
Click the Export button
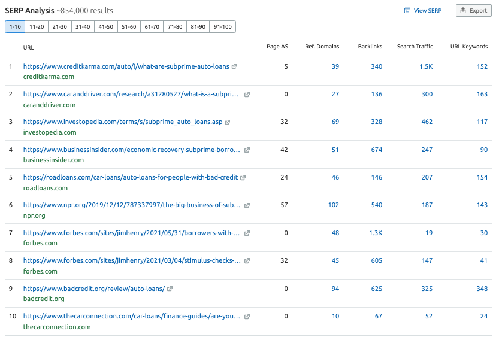click(x=473, y=11)
